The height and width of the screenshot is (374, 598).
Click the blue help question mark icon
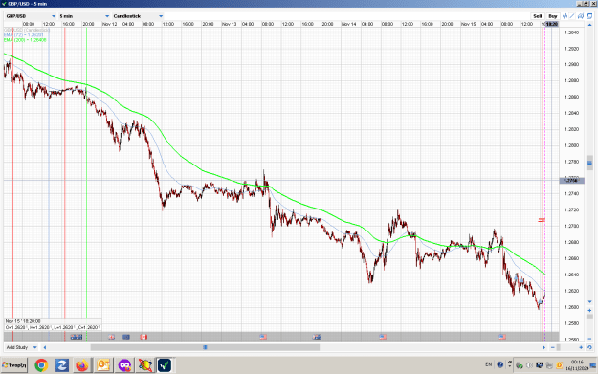pyautogui.click(x=500, y=364)
